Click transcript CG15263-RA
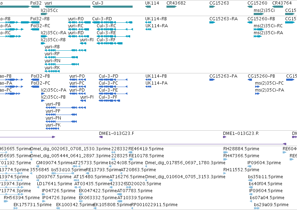 [x=212, y=22]
